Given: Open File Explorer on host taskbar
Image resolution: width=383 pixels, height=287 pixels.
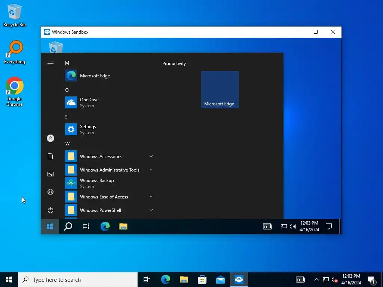Looking at the screenshot, I should click(184, 280).
